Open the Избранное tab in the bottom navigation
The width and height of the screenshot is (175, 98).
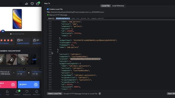click(x=27, y=93)
